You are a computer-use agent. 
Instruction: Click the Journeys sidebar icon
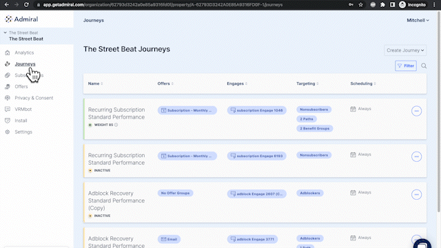(8, 64)
